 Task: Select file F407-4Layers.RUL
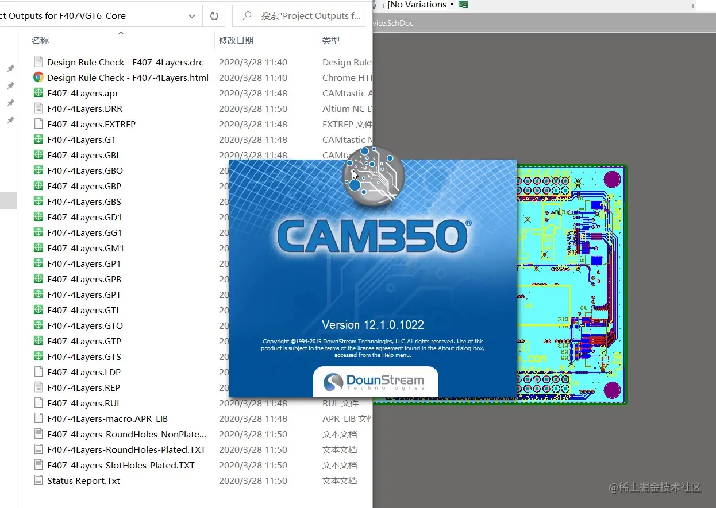pyautogui.click(x=84, y=403)
